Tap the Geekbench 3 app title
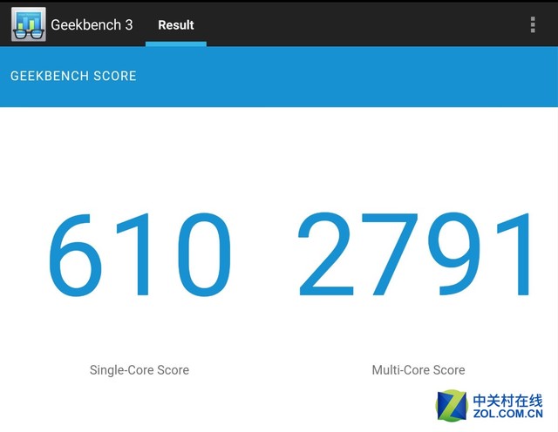Image resolution: width=558 pixels, height=432 pixels. tap(92, 25)
